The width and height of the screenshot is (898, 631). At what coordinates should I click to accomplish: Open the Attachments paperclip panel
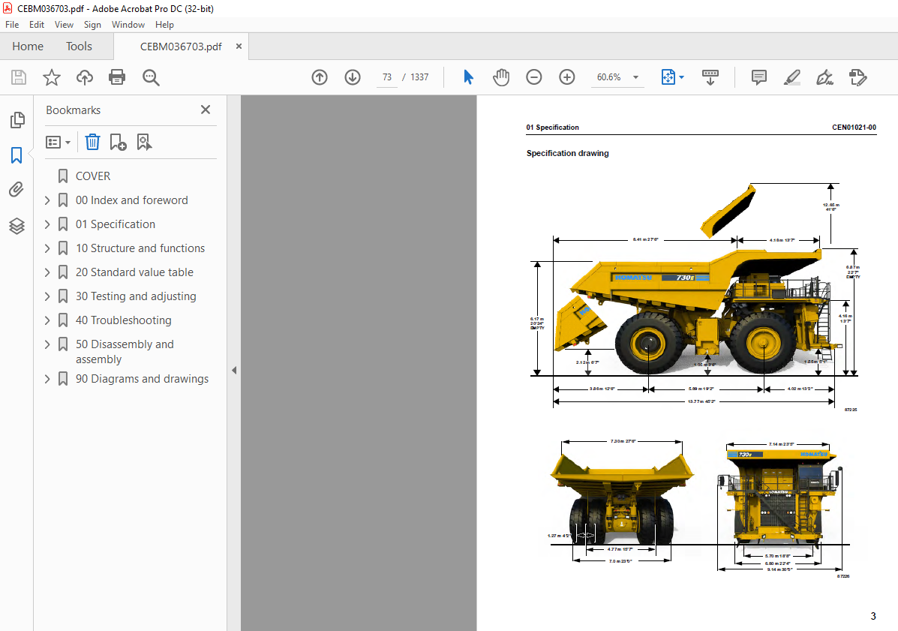17,190
